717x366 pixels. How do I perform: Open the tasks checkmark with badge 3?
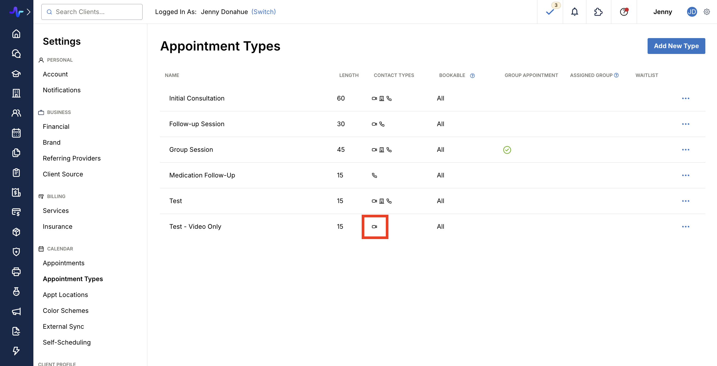[550, 12]
